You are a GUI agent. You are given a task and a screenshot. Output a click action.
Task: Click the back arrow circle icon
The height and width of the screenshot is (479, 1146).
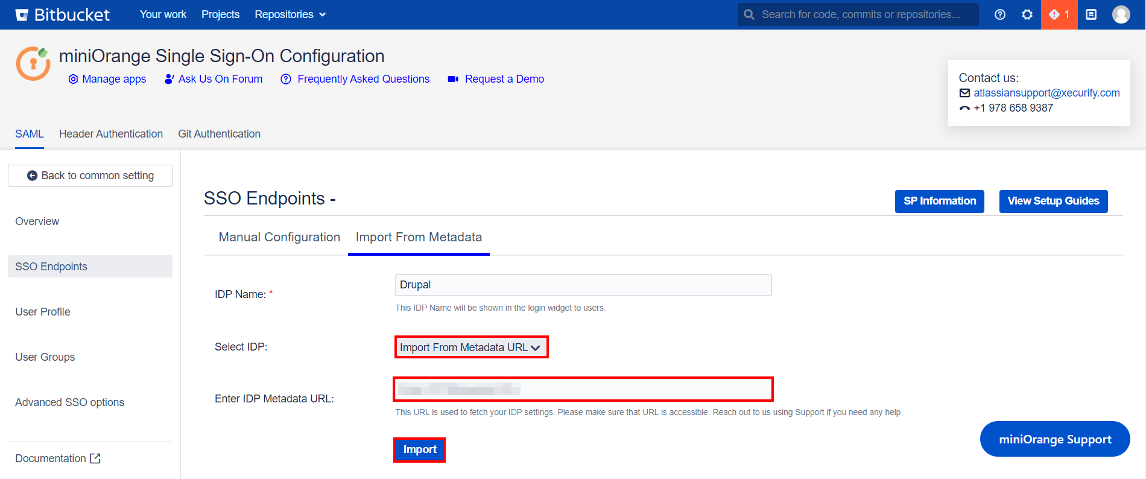click(32, 176)
